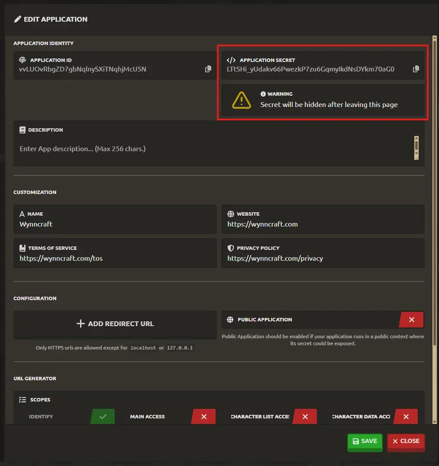Click the Configuration section heading
439x466 pixels.
pos(35,298)
